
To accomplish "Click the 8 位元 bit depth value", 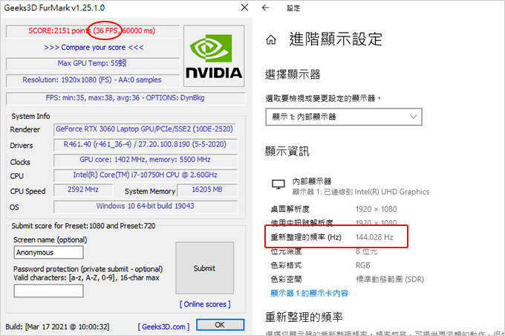I will (366, 251).
